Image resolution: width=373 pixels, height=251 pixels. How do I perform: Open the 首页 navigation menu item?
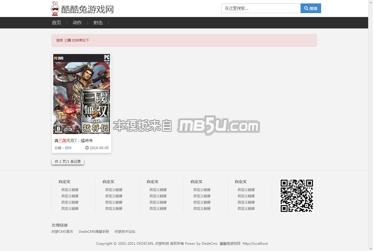[56, 23]
